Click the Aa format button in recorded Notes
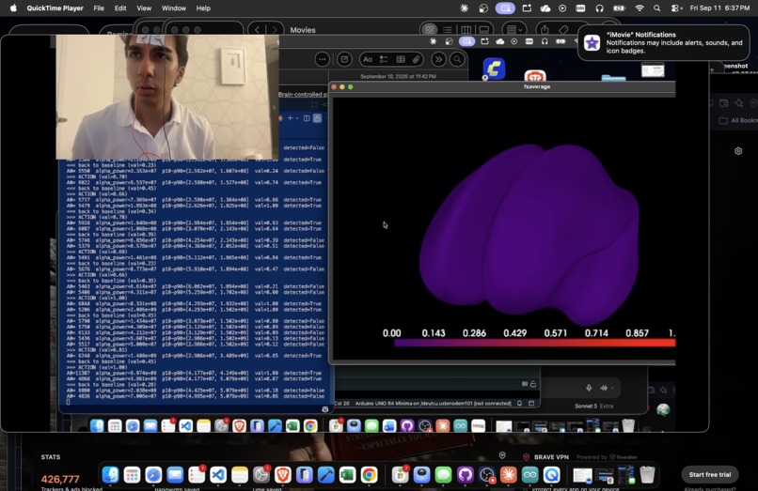Image resolution: width=758 pixels, height=491 pixels. click(x=368, y=59)
